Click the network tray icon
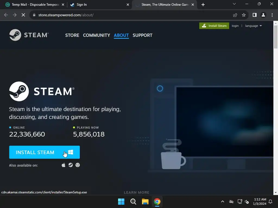The height and width of the screenshot is (208, 278). (x=240, y=201)
